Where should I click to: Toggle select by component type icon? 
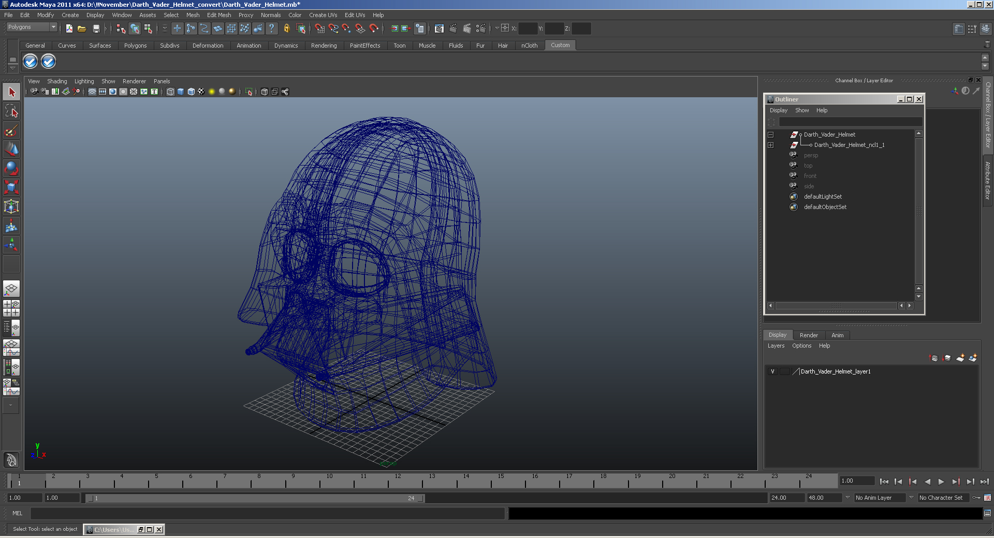(x=148, y=28)
